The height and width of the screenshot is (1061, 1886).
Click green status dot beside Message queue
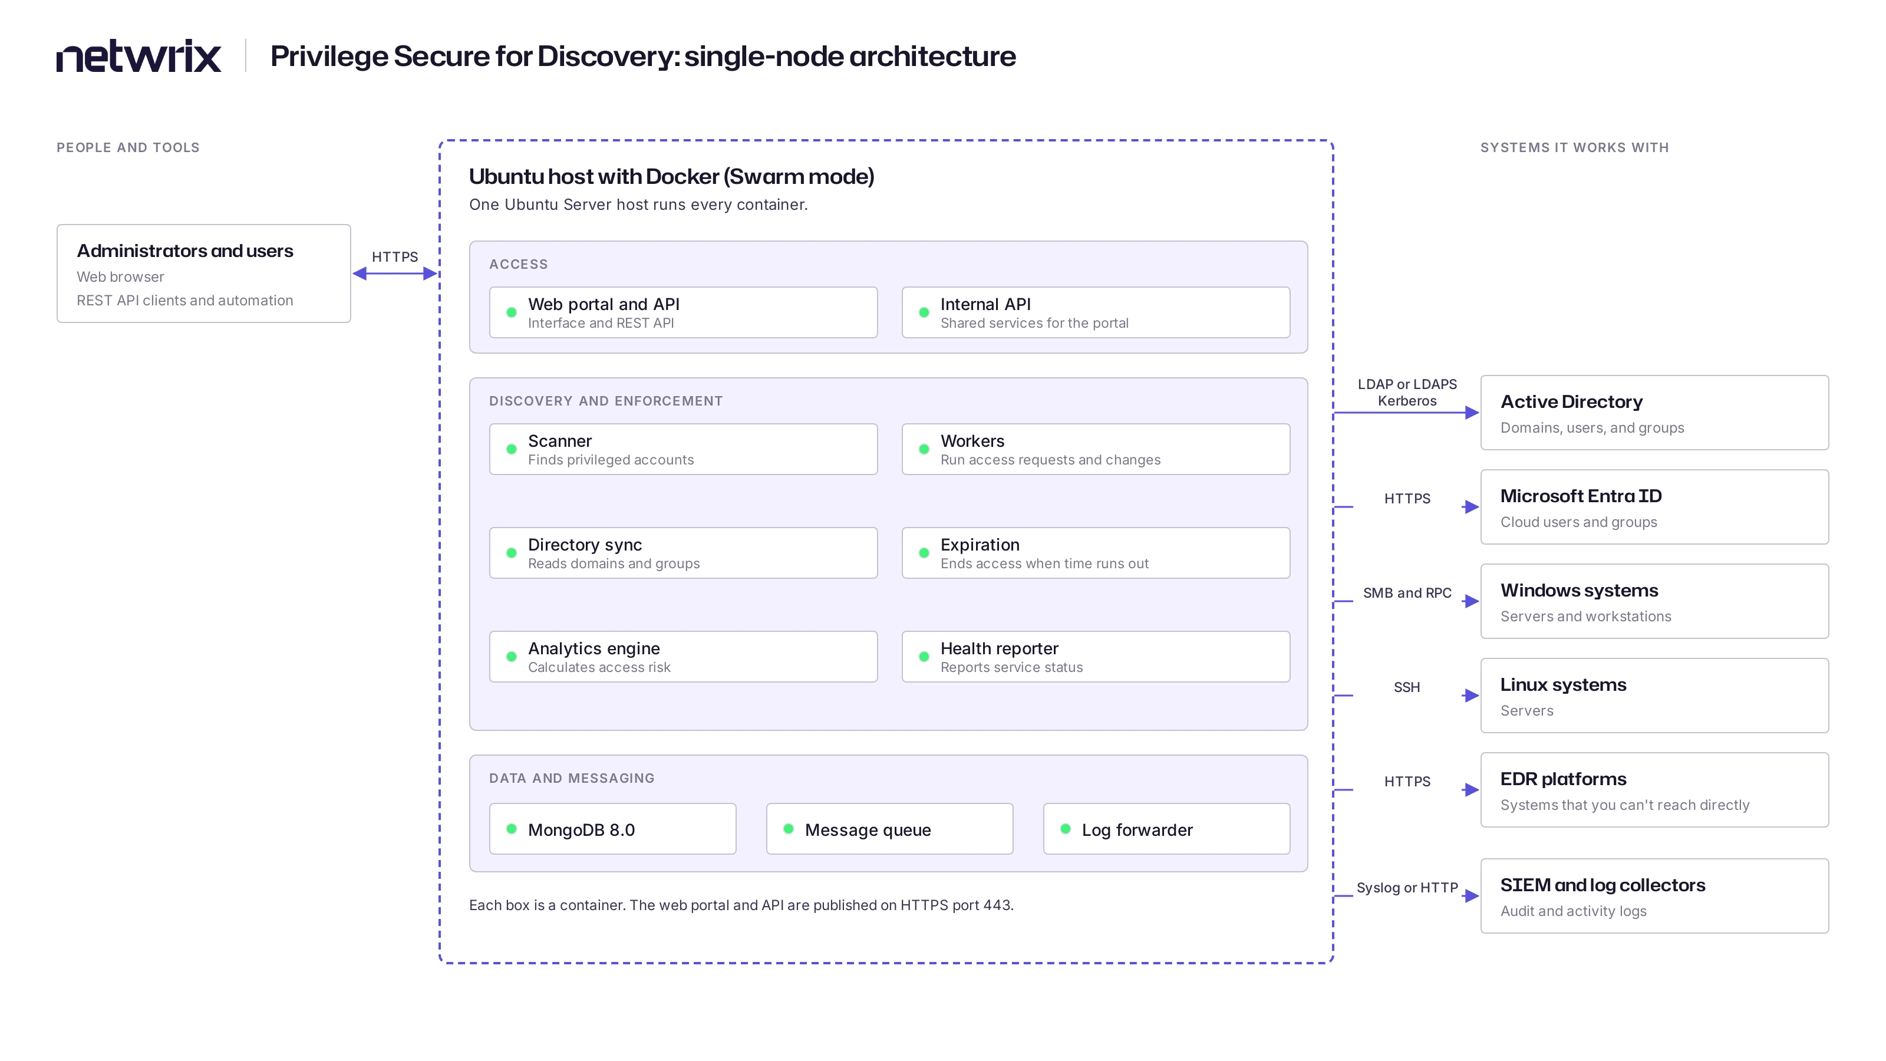[789, 829]
